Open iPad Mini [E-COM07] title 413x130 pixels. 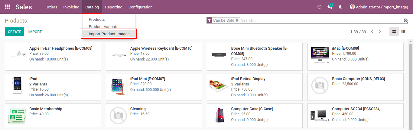(148, 79)
